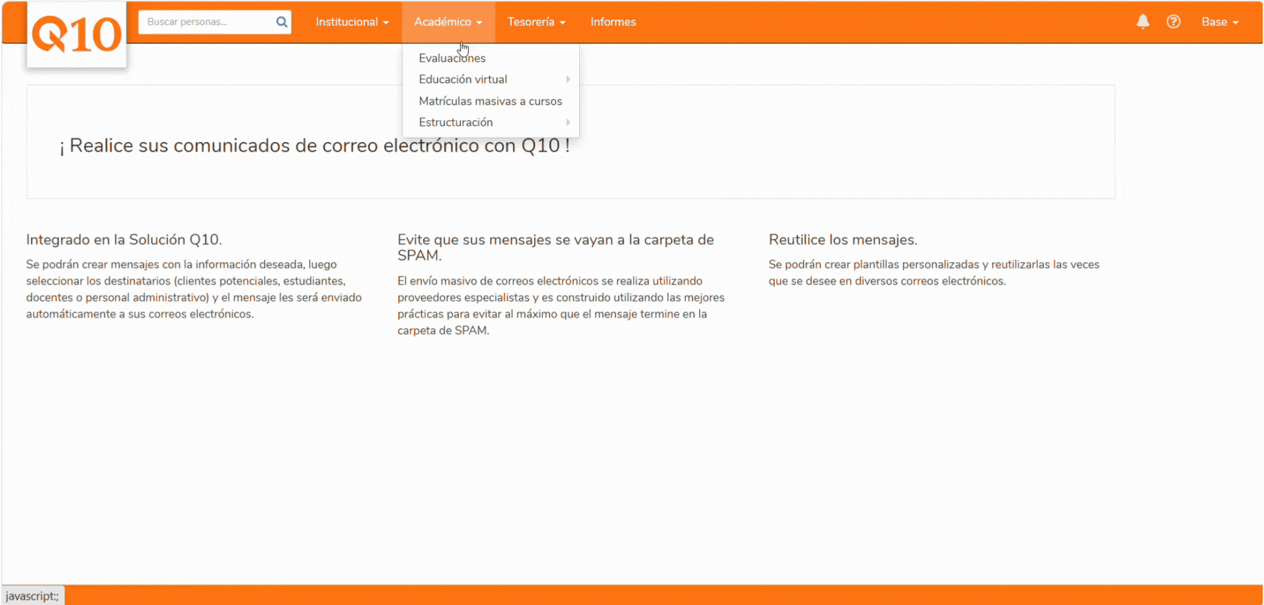Expand the Estructuración submenu
Viewport: 1264px width, 605px height.
(491, 122)
